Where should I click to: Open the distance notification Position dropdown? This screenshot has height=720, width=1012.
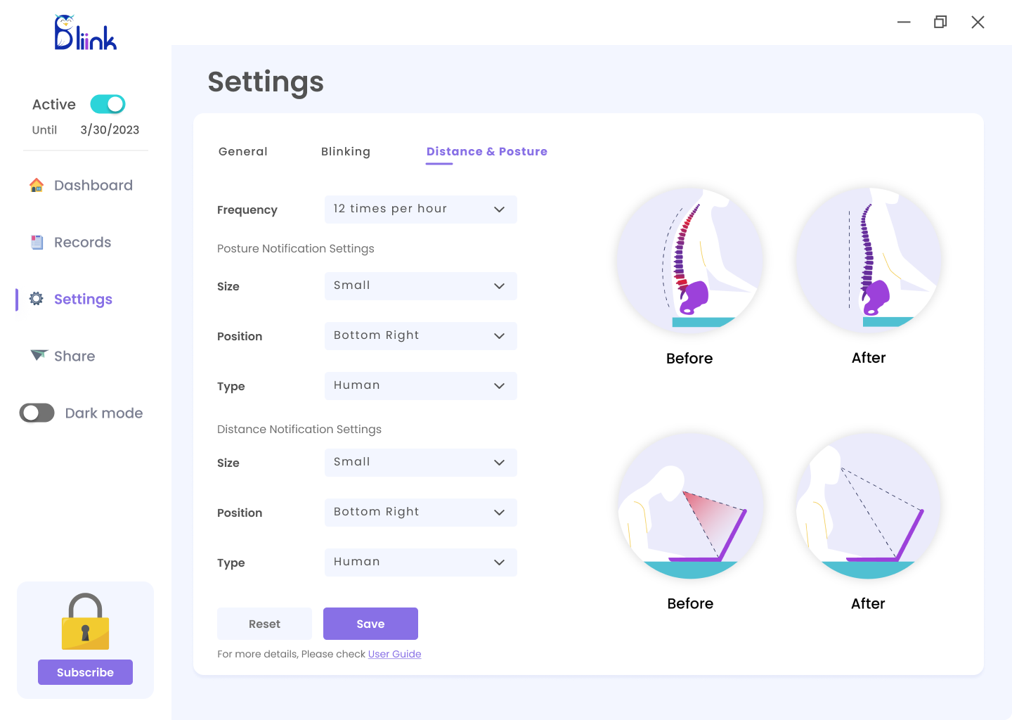click(x=420, y=513)
